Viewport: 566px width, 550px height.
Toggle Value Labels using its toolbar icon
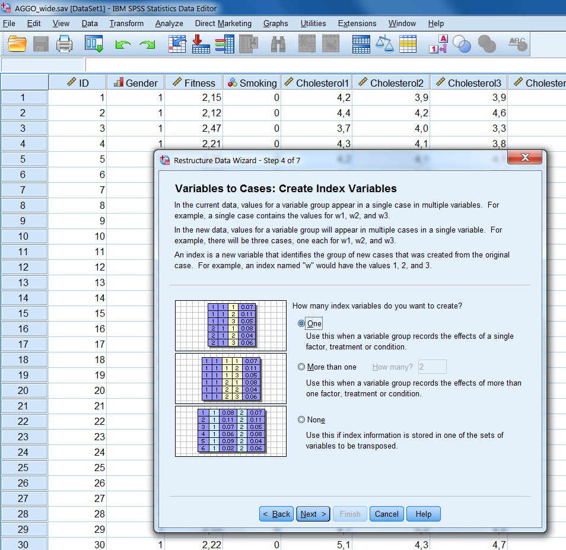(439, 43)
